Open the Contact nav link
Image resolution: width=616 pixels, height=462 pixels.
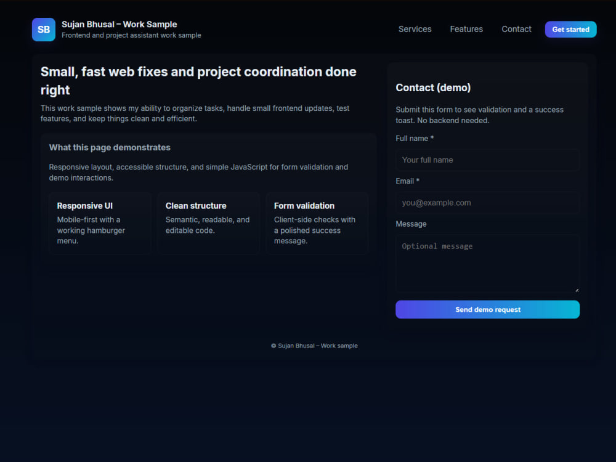pyautogui.click(x=516, y=29)
